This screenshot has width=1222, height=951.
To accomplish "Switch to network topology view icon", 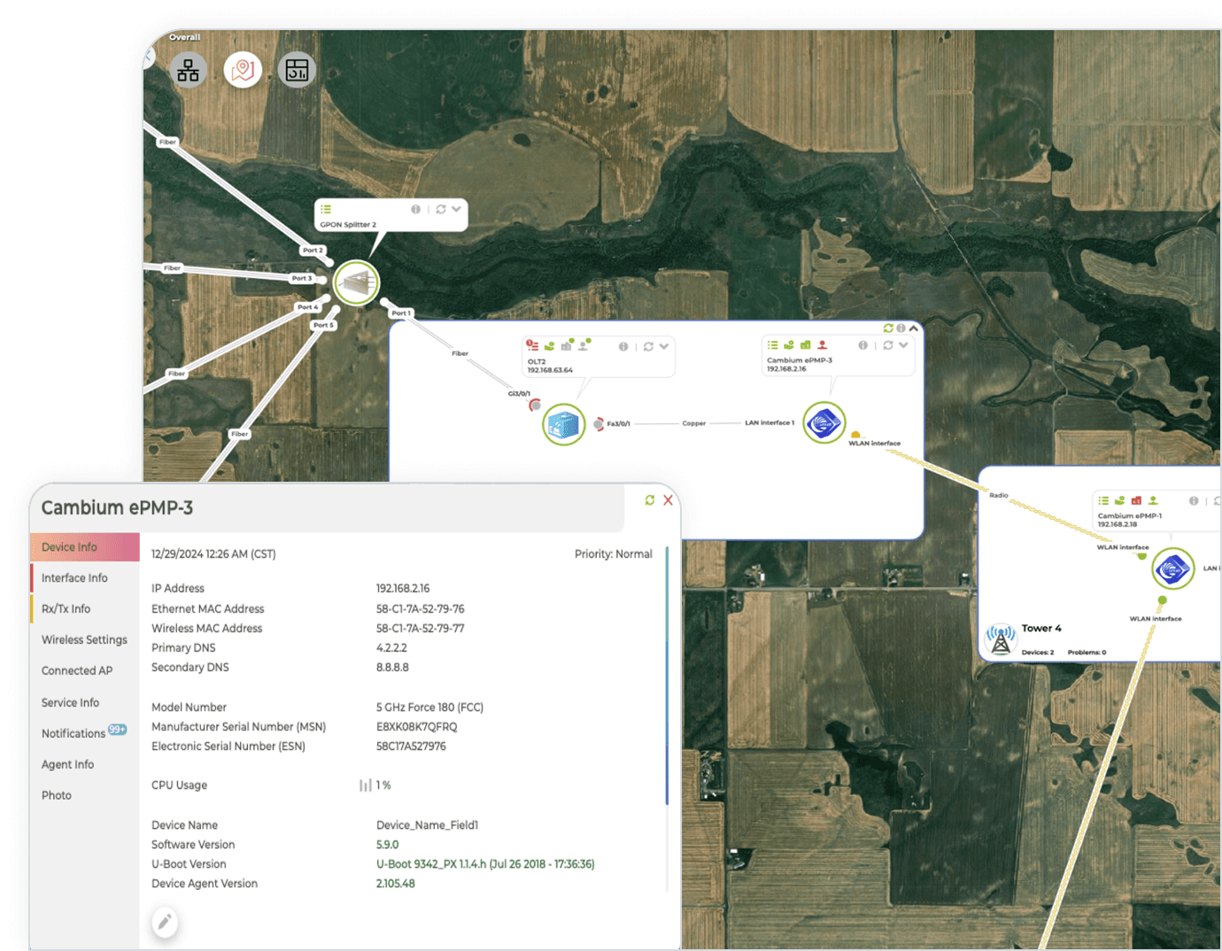I will (x=188, y=70).
